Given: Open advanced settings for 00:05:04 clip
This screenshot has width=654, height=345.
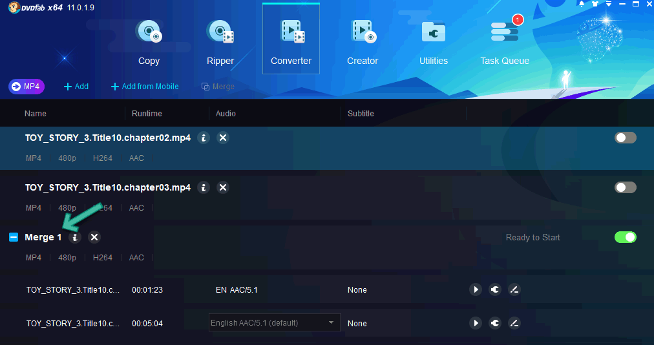Looking at the screenshot, I should pos(495,323).
